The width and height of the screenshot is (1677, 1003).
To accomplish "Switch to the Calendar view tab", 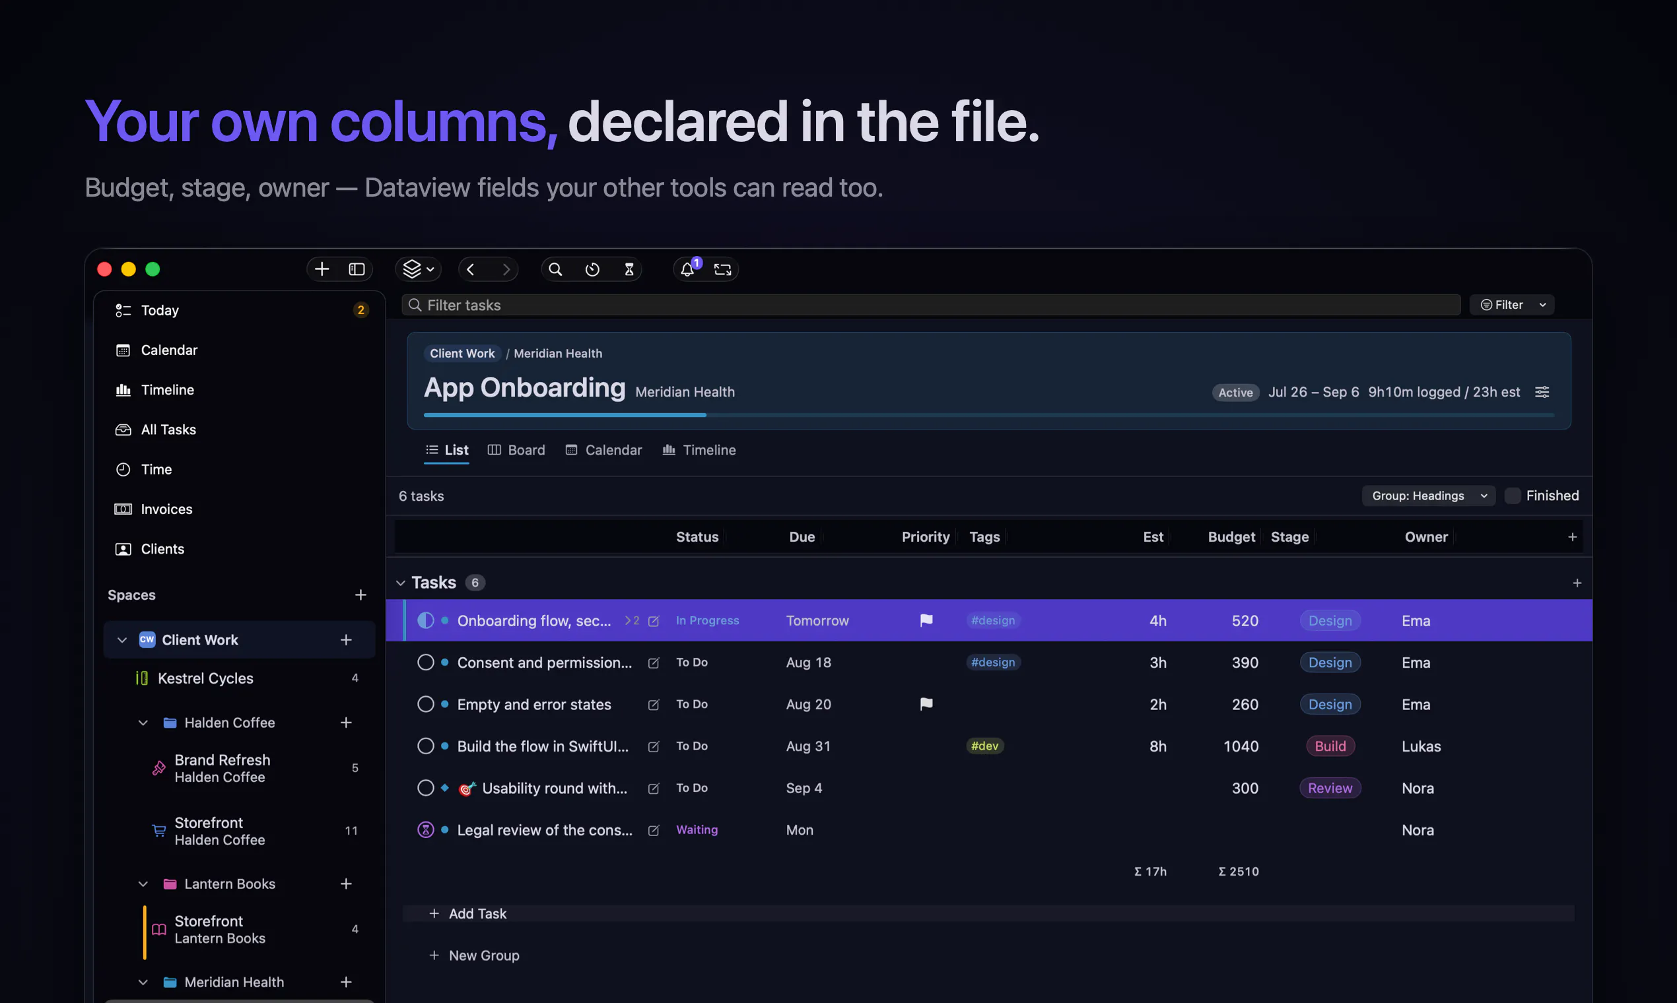I will [604, 450].
